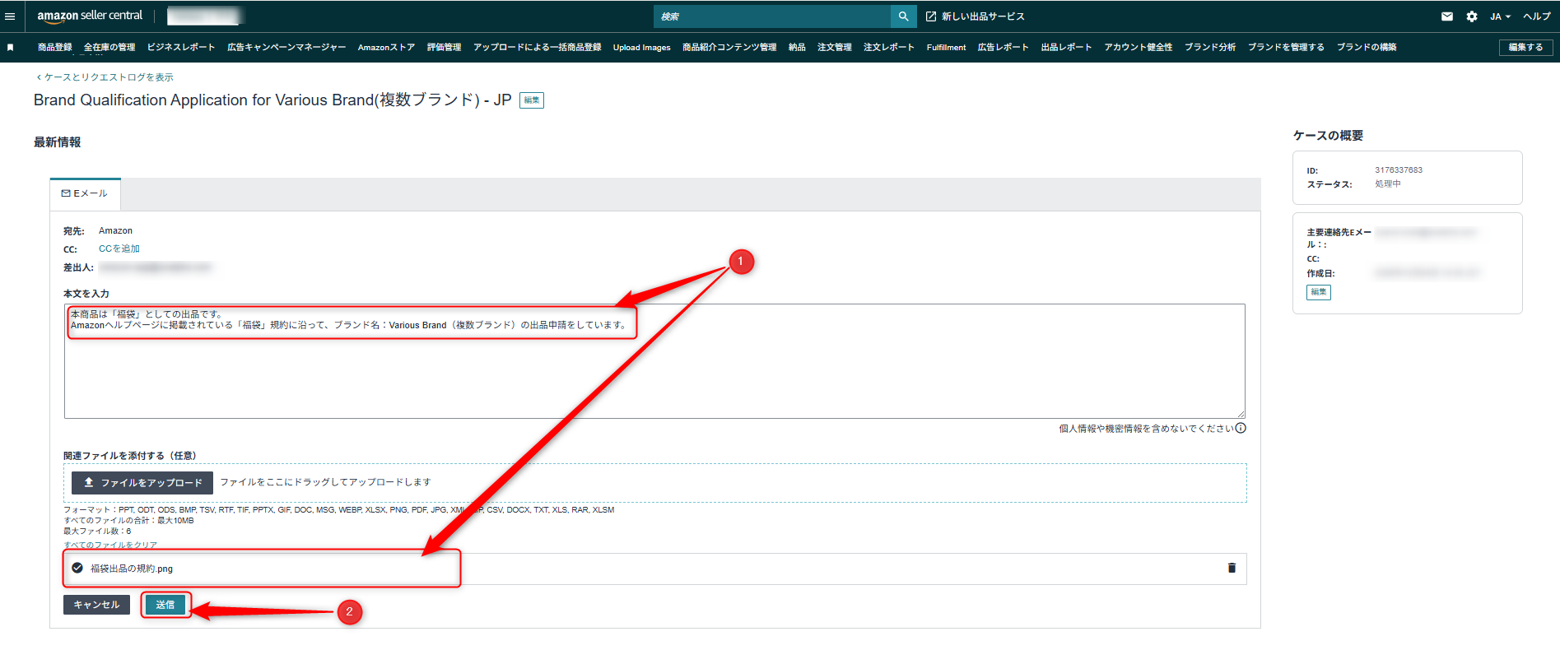Screen dimensions: 1560x650
Task: Click the search input field
Action: (x=772, y=16)
